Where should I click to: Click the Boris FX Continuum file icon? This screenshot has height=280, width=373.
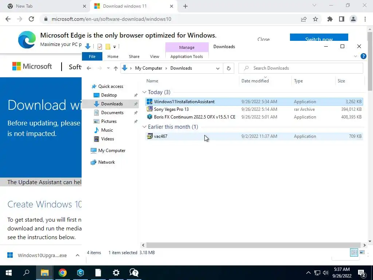(149, 117)
